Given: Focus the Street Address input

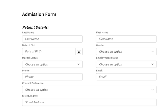Looking at the screenshot, I should (89, 102).
